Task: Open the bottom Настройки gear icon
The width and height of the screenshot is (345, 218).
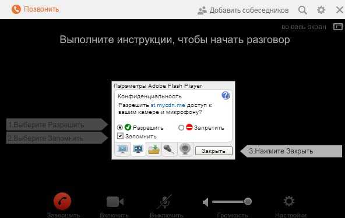Action: pyautogui.click(x=289, y=201)
